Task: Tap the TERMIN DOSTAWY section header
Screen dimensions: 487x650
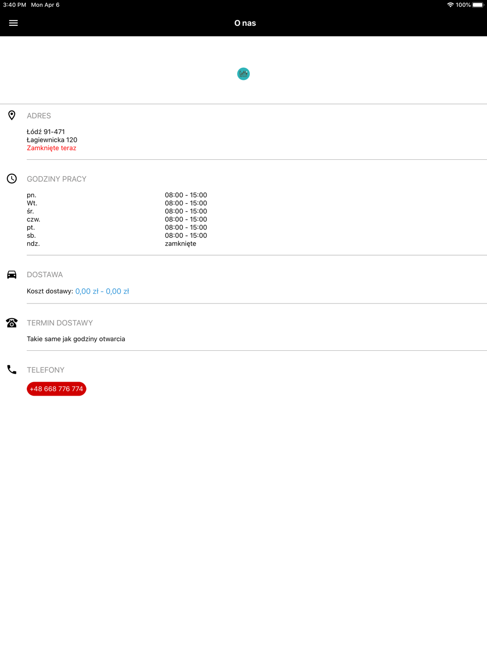Action: point(60,323)
